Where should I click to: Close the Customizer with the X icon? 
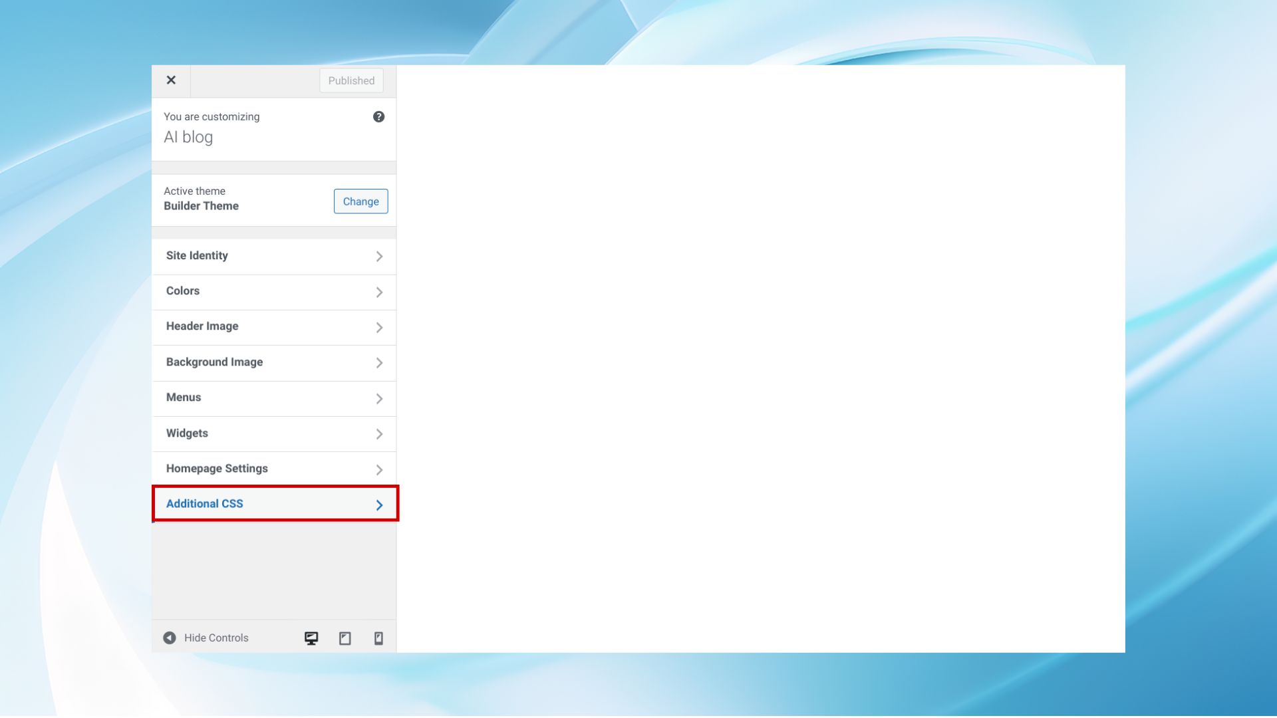click(x=171, y=80)
